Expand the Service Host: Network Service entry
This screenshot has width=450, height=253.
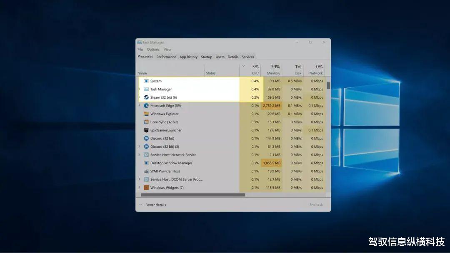(x=139, y=154)
